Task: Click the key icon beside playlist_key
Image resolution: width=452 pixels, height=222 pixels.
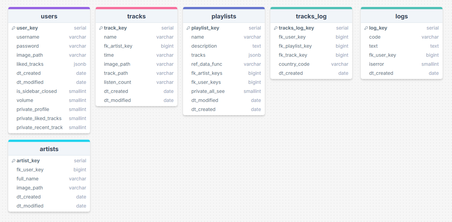Action: 188,28
